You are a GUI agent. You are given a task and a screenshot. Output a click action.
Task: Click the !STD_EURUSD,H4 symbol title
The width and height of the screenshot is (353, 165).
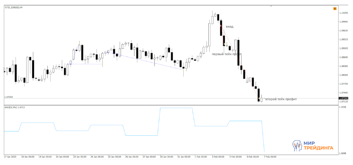[x=14, y=8]
